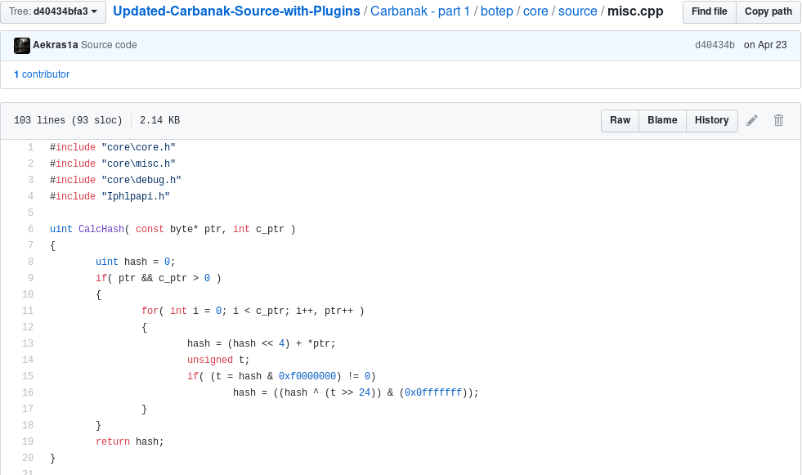The height and width of the screenshot is (475, 802).
Task: Navigate to Carbanak - part 1 folder
Action: [420, 11]
